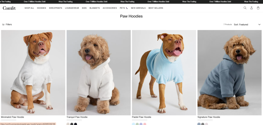263x125 pixels.
Task: Open the New Arrivals link
Action: tap(138, 8)
